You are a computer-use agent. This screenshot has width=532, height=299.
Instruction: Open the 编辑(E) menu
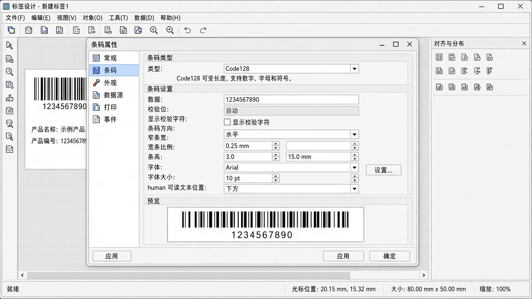point(41,18)
